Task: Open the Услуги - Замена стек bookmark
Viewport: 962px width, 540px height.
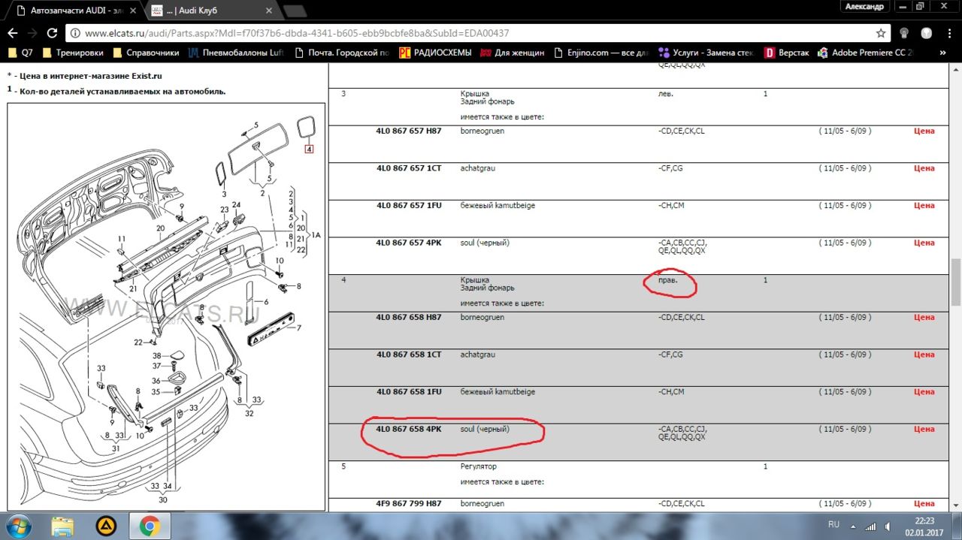Action: click(x=706, y=53)
